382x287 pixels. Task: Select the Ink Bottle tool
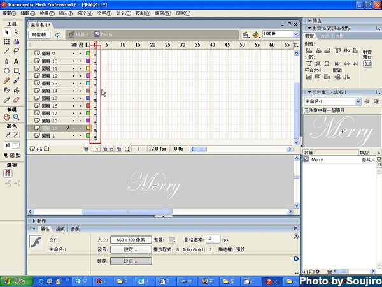[x=6, y=91]
